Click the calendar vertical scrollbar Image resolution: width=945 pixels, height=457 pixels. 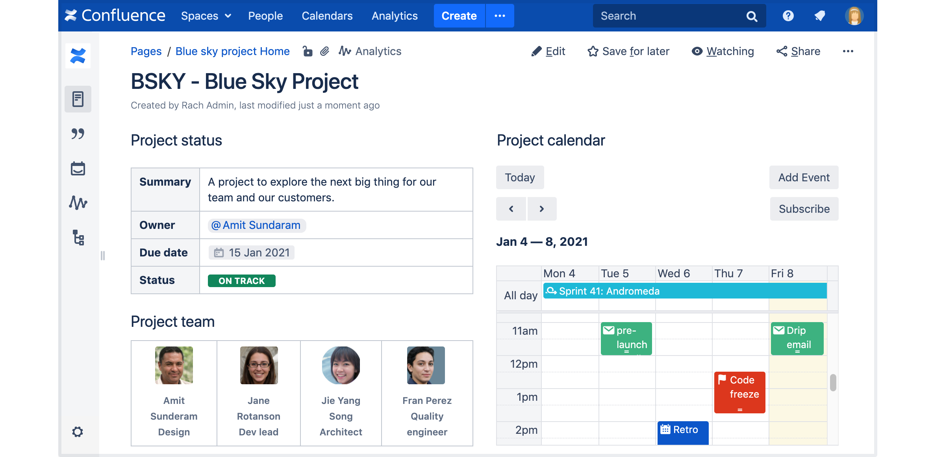coord(833,382)
